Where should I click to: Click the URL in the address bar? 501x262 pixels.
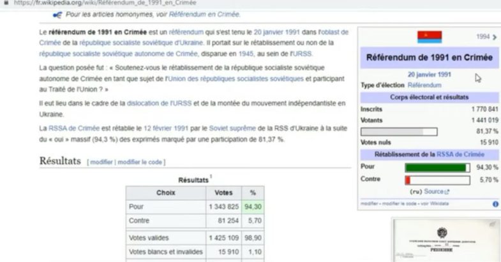(105, 3)
